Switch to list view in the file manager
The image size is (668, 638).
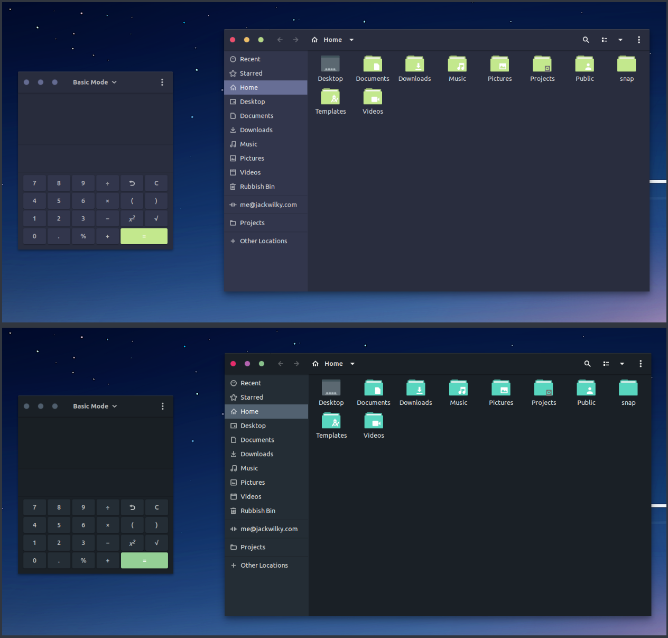click(604, 40)
